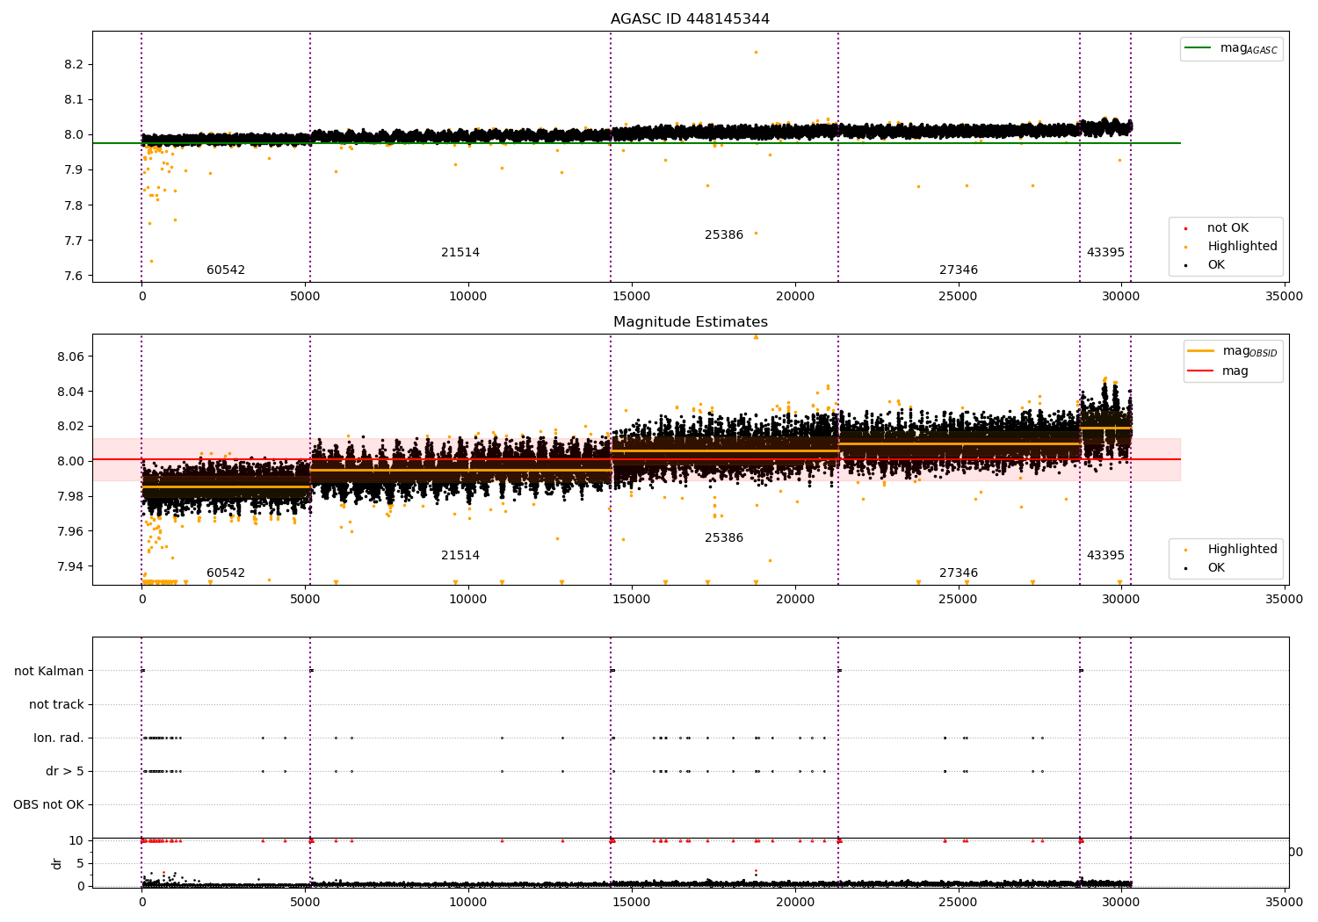Click the 7.7 y-axis tick label

click(74, 241)
